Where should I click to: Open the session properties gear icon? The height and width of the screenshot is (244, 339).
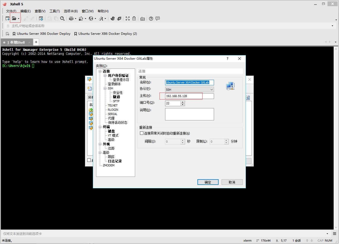pyautogui.click(x=41, y=18)
